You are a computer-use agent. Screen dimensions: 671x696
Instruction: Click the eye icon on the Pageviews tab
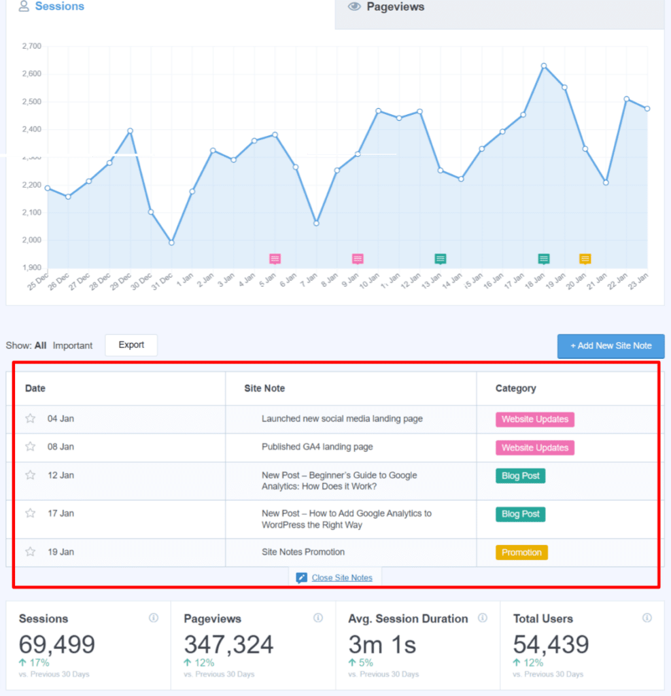click(x=355, y=7)
